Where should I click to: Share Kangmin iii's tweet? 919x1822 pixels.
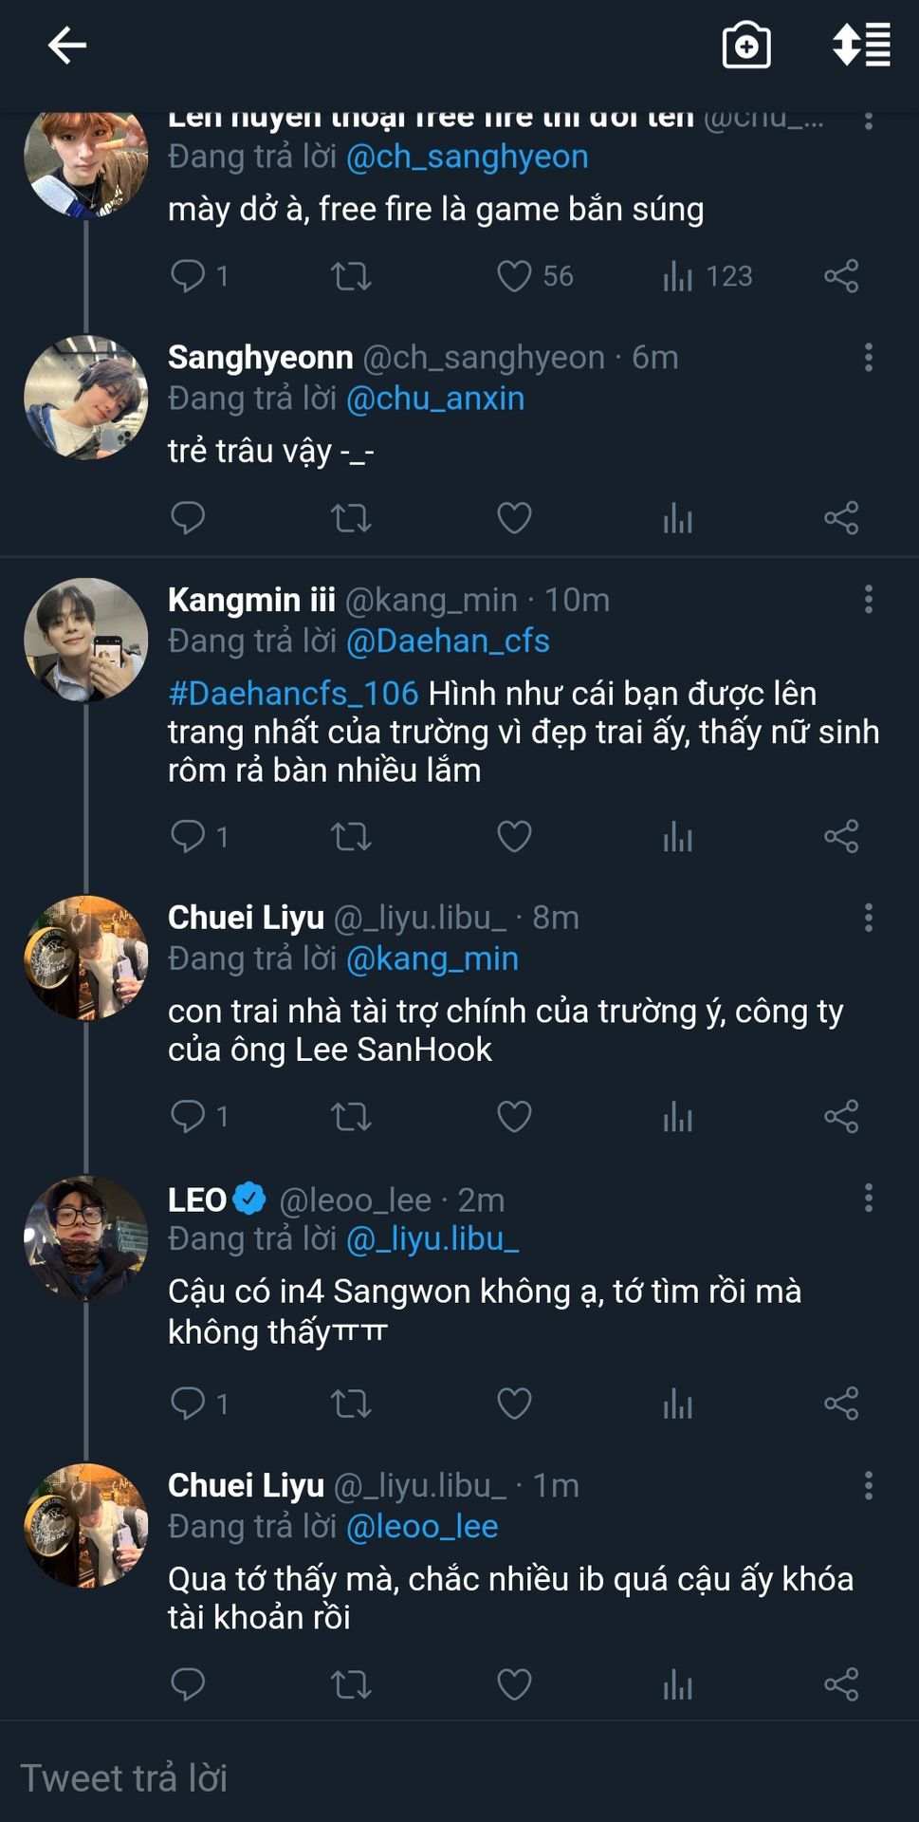point(841,837)
